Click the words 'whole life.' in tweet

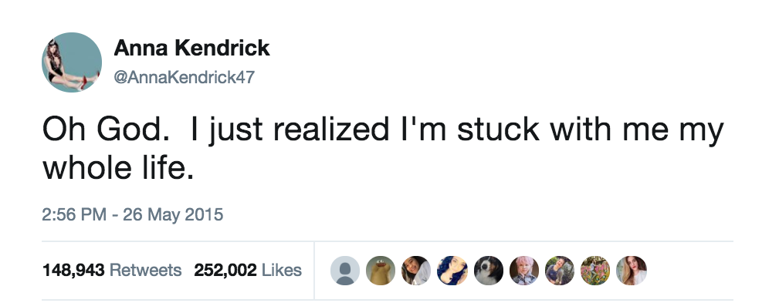pyautogui.click(x=118, y=167)
